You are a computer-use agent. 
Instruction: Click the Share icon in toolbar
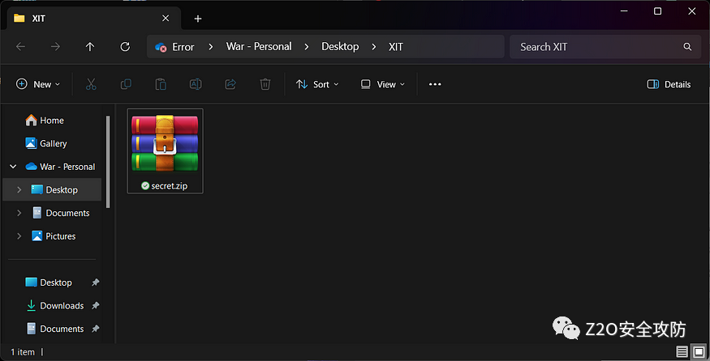click(x=230, y=84)
